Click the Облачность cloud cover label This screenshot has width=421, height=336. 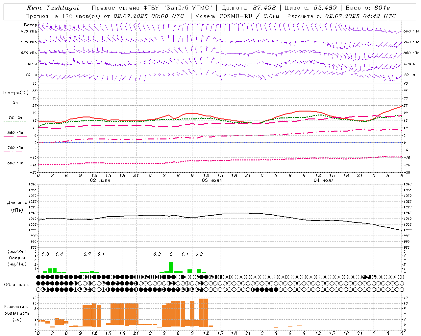(17, 285)
